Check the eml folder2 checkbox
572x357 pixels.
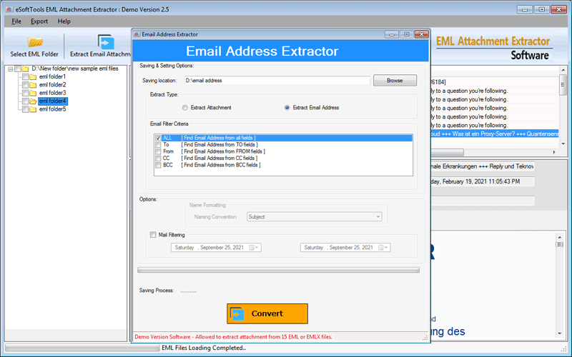[25, 85]
